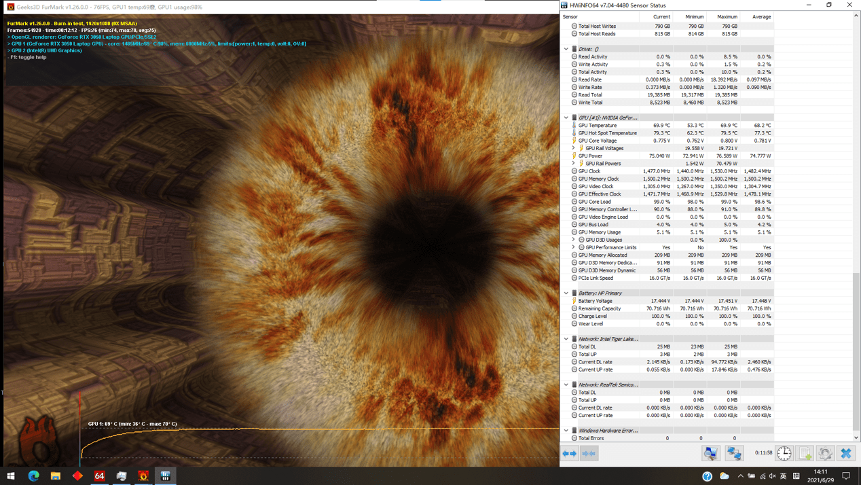Switch to the monitor-chart app on the taskbar

click(122, 476)
